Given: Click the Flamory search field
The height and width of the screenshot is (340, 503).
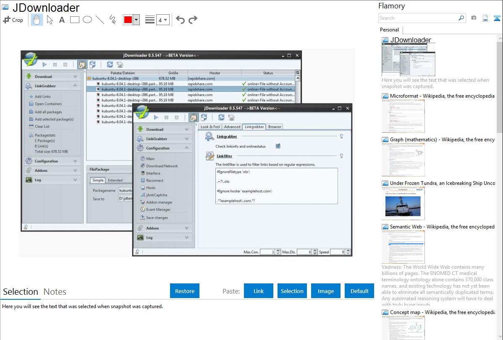Looking at the screenshot, I should coord(418,18).
